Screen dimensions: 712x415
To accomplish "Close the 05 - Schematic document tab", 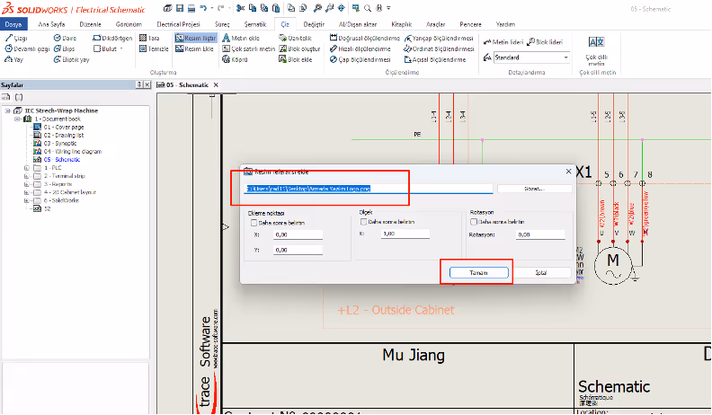I will (216, 84).
